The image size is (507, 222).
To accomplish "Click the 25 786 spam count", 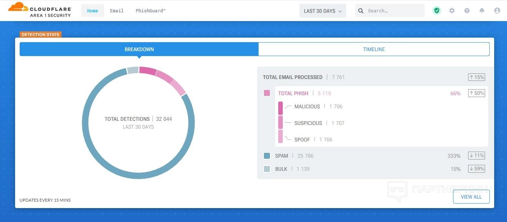I will 305,156.
